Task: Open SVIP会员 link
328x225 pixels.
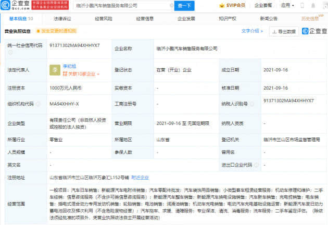Action: pos(235,5)
